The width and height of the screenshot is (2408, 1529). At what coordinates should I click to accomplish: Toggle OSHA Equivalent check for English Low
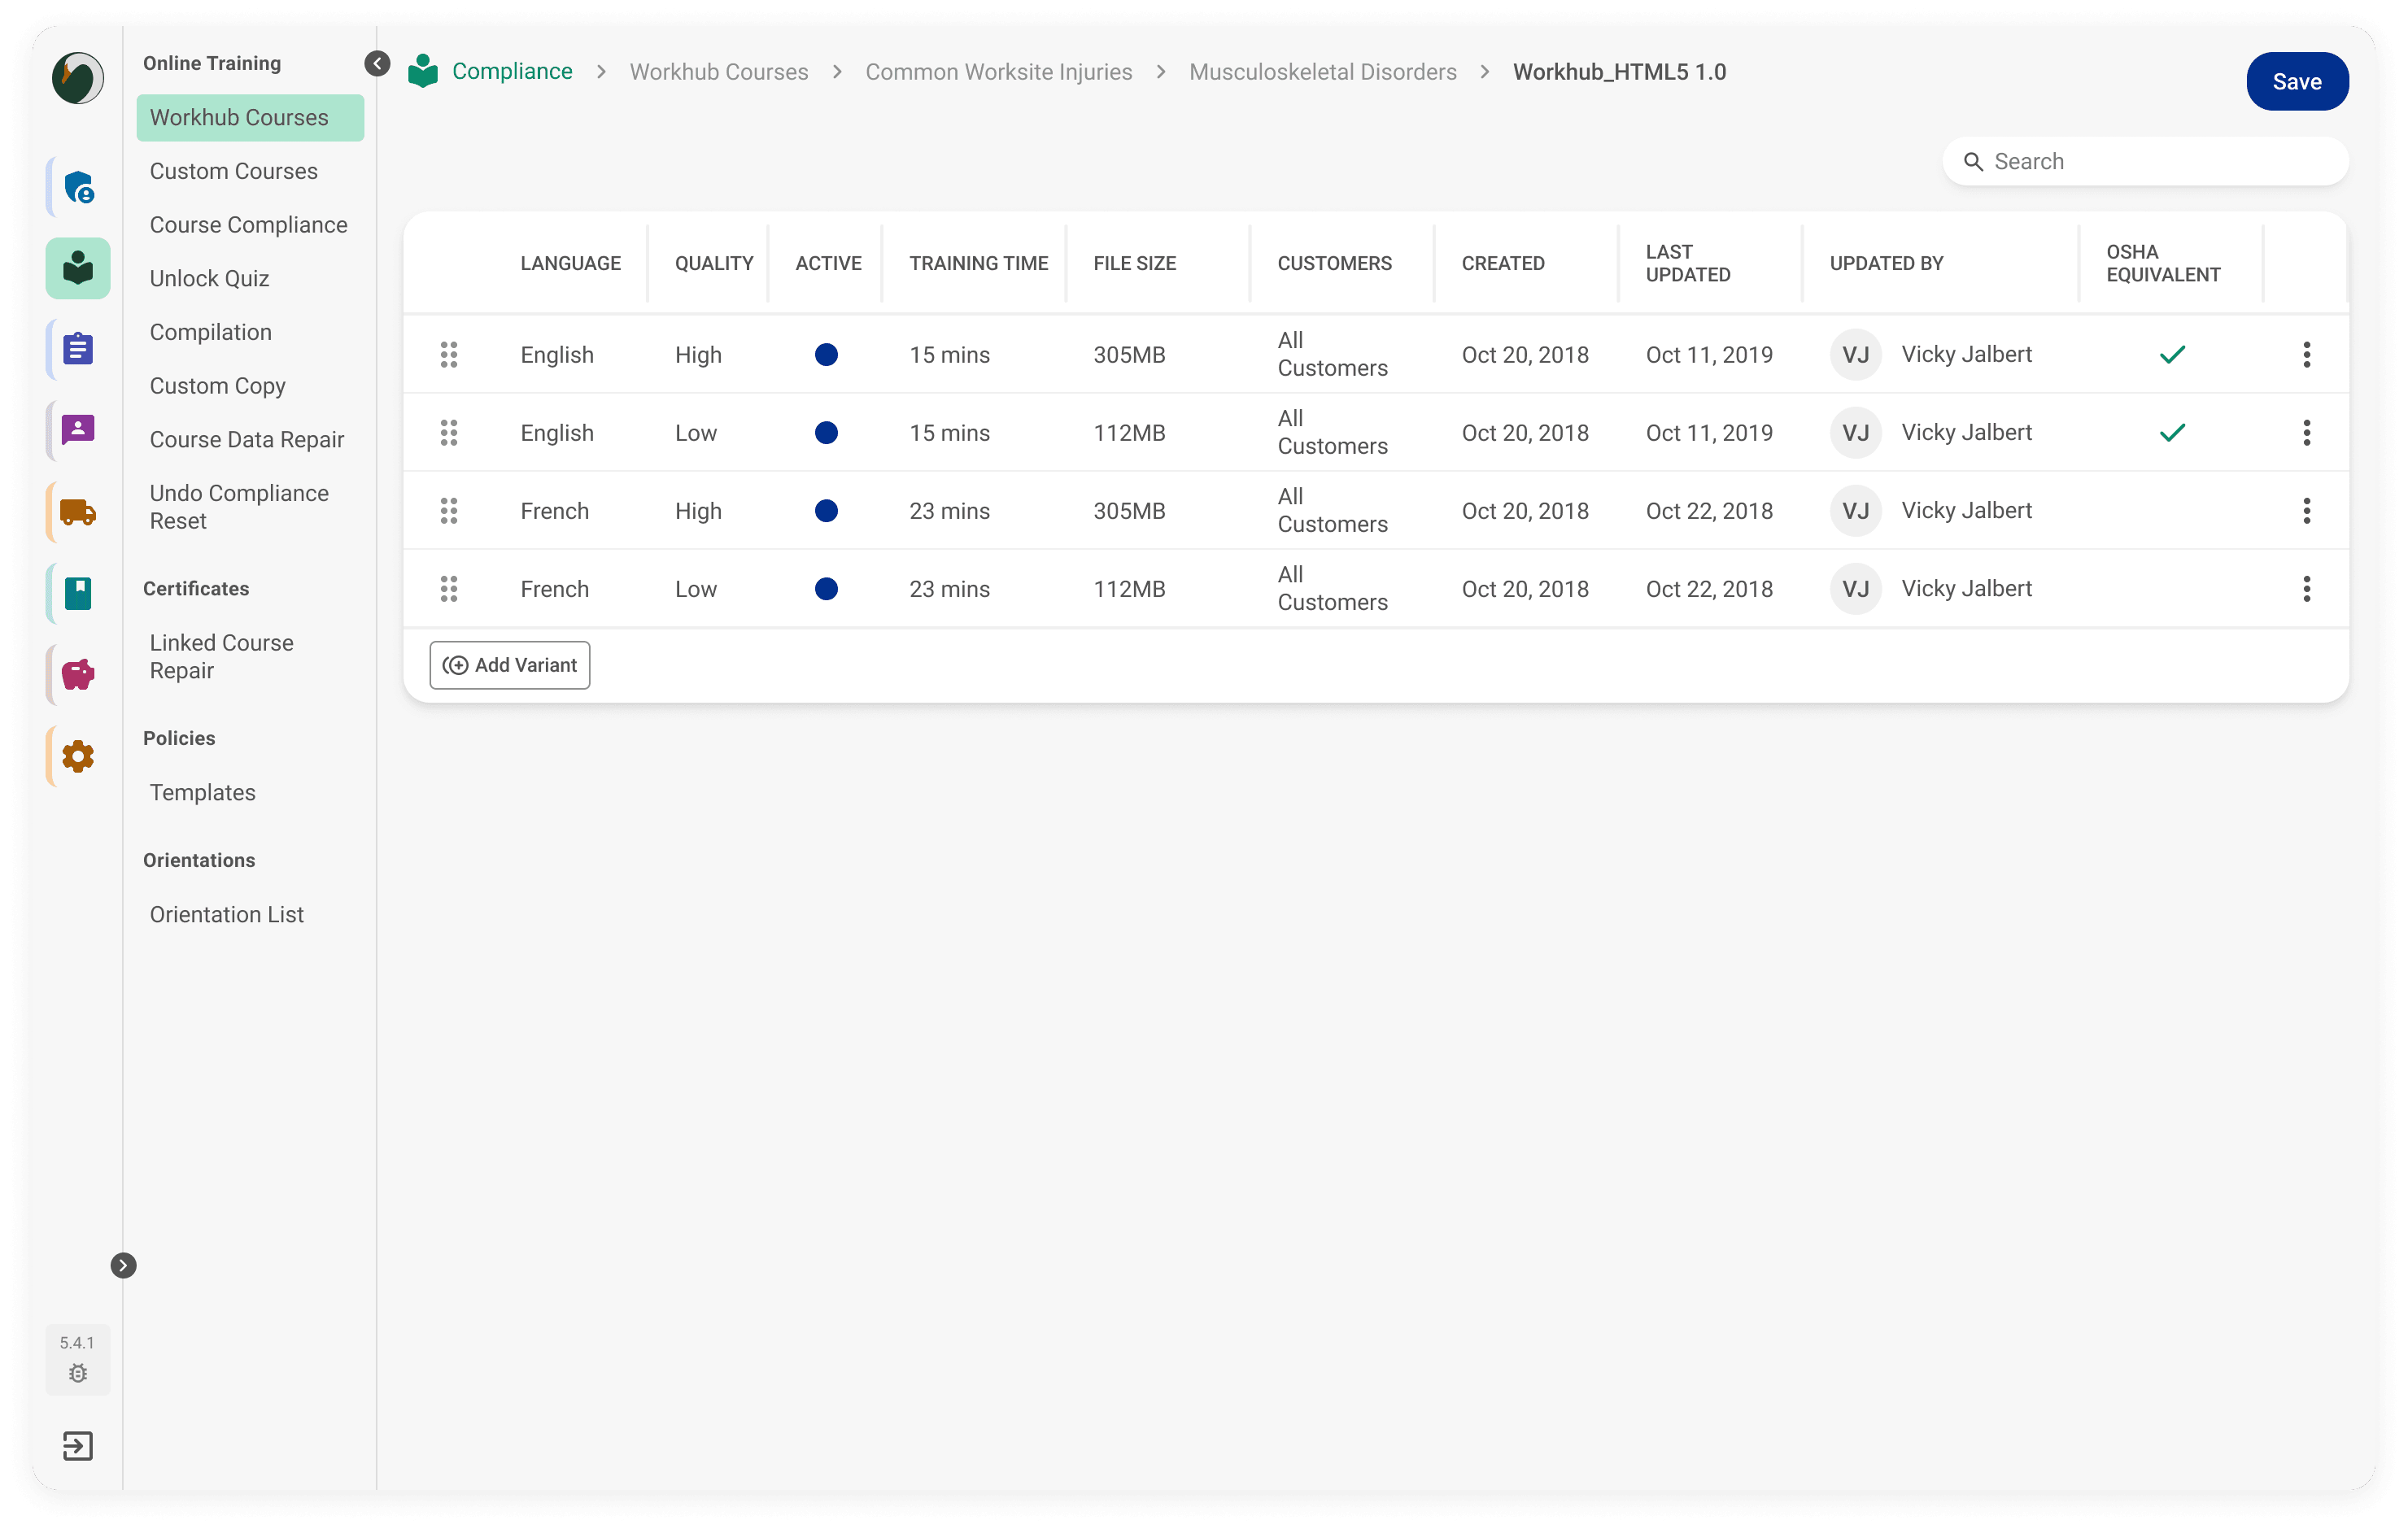[x=2172, y=433]
